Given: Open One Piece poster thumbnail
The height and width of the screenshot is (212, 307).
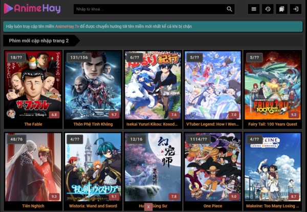Looking at the screenshot, I should [x=213, y=167].
